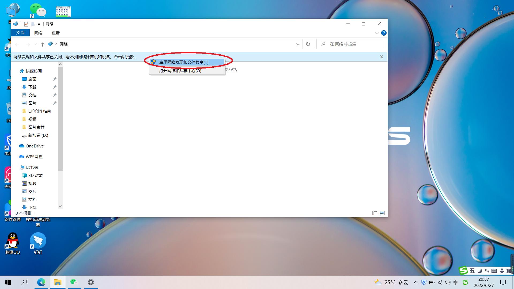The height and width of the screenshot is (289, 514).
Task: Open the 查看 ribbon tab
Action: tap(55, 33)
